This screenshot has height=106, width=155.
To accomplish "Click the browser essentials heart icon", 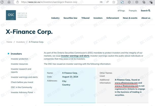I will point(151,2).
